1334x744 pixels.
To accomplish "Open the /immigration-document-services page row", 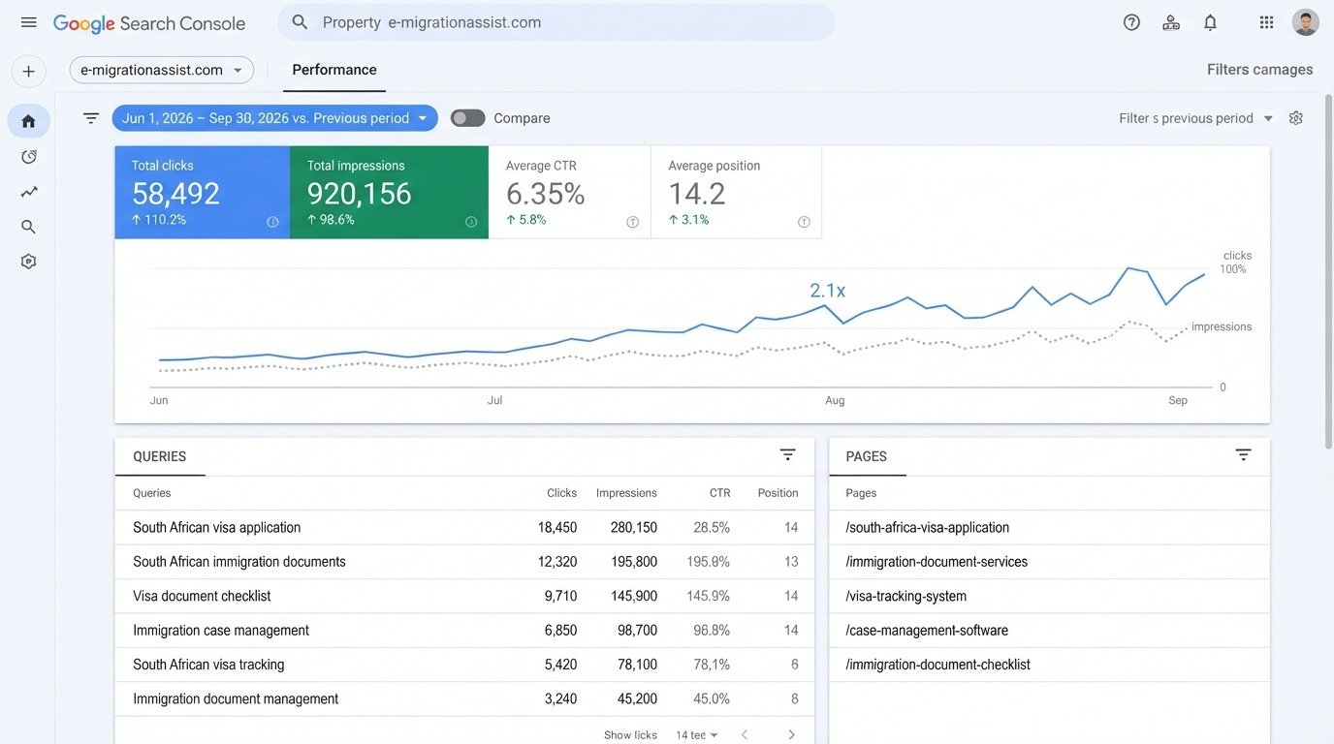I will point(1049,562).
